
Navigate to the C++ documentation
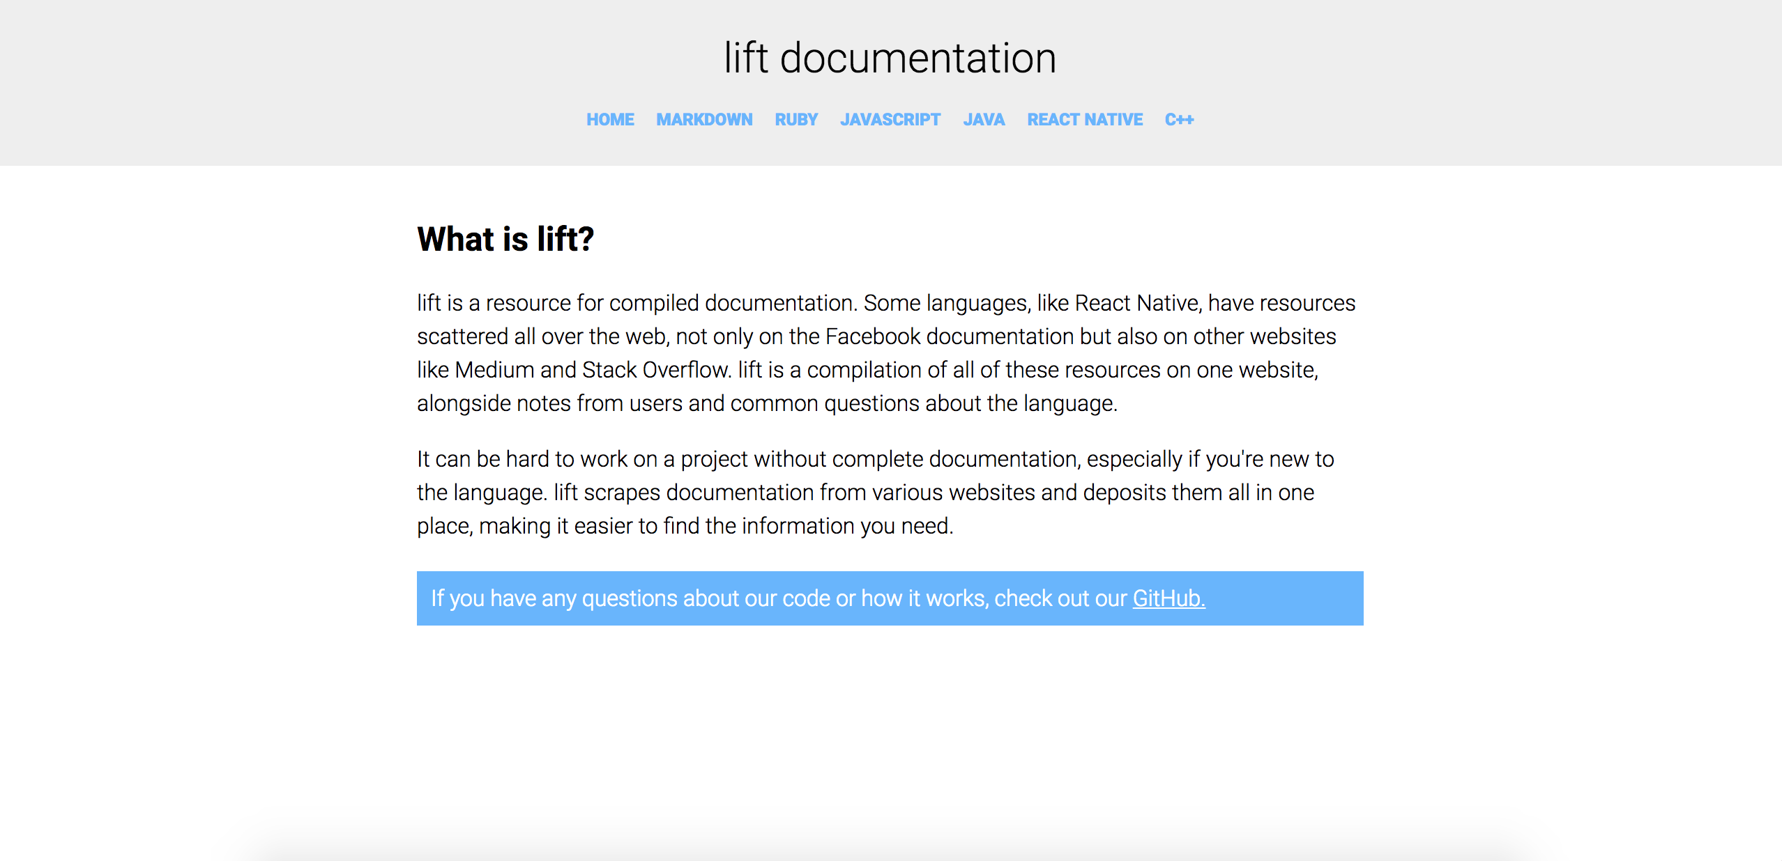point(1179,120)
